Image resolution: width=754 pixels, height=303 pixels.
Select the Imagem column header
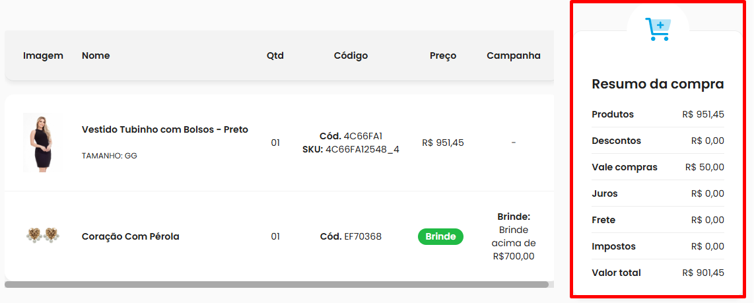[x=44, y=56]
